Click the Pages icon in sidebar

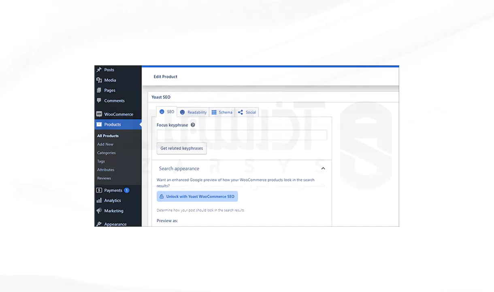(x=99, y=90)
